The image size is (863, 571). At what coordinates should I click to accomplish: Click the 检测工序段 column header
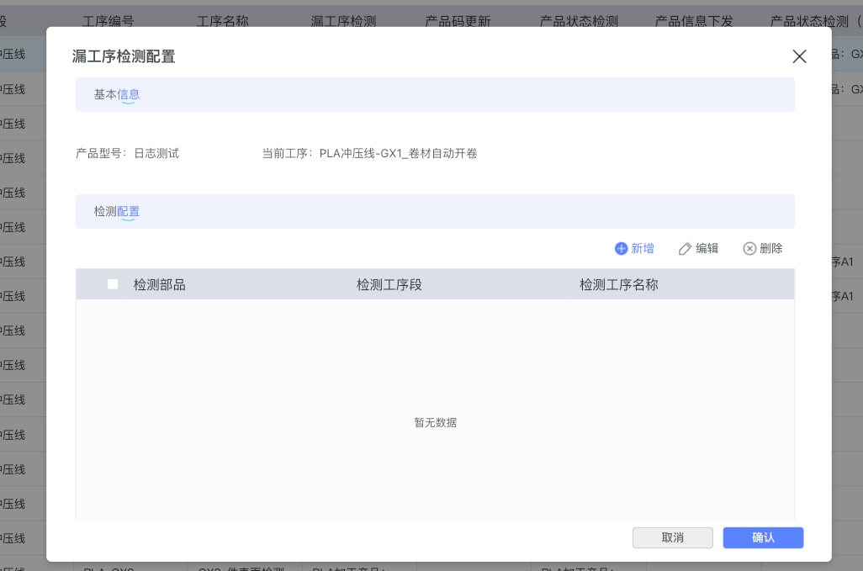click(389, 285)
